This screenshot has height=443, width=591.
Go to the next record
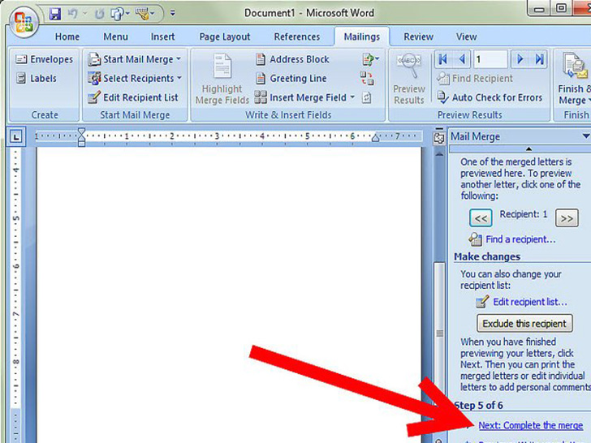click(x=520, y=59)
